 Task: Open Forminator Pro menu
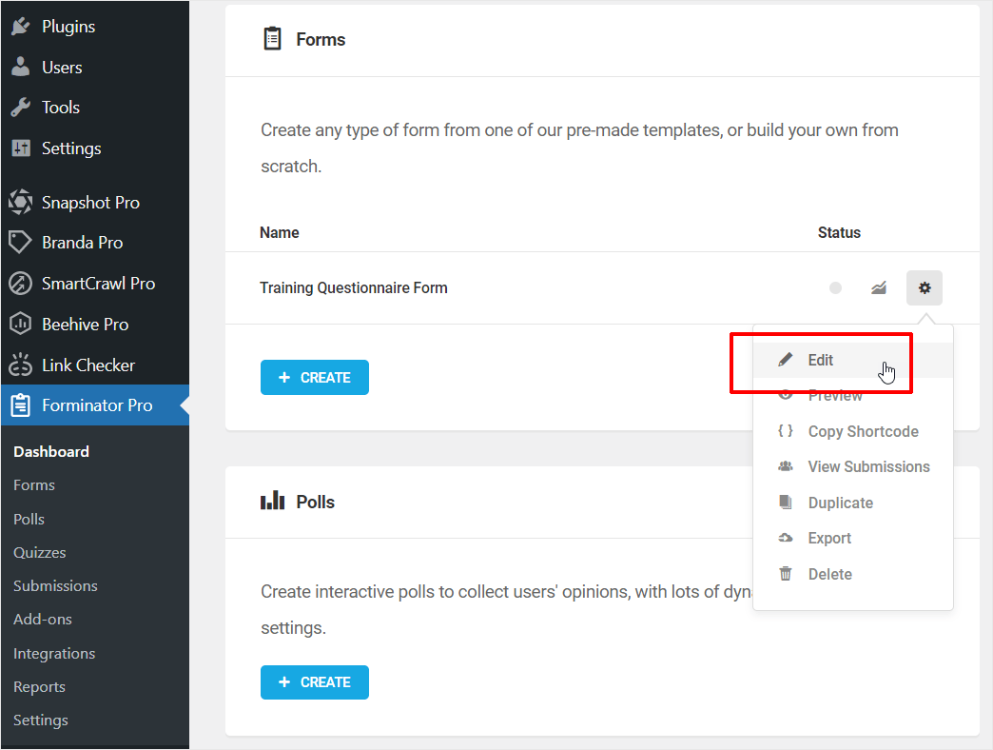(95, 405)
